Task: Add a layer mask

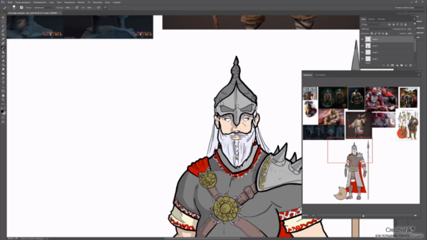Action: [x=392, y=65]
